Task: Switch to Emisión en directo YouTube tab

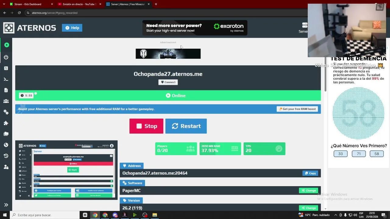Action: pyautogui.click(x=80, y=4)
